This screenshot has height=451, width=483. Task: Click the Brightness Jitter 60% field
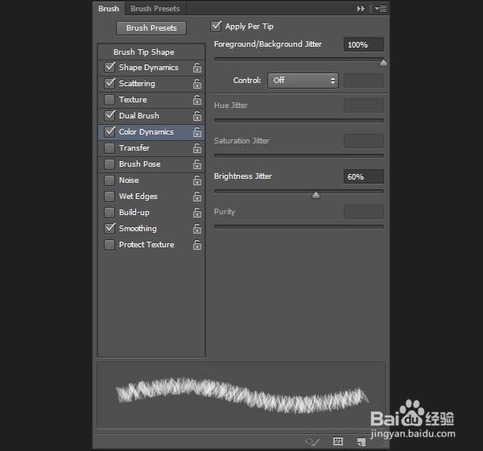point(364,176)
